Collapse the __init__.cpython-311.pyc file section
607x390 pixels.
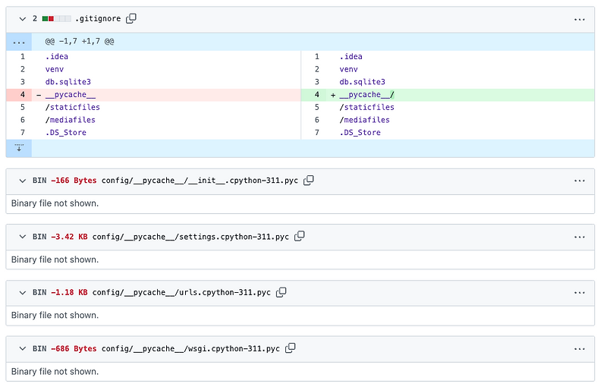[23, 181]
